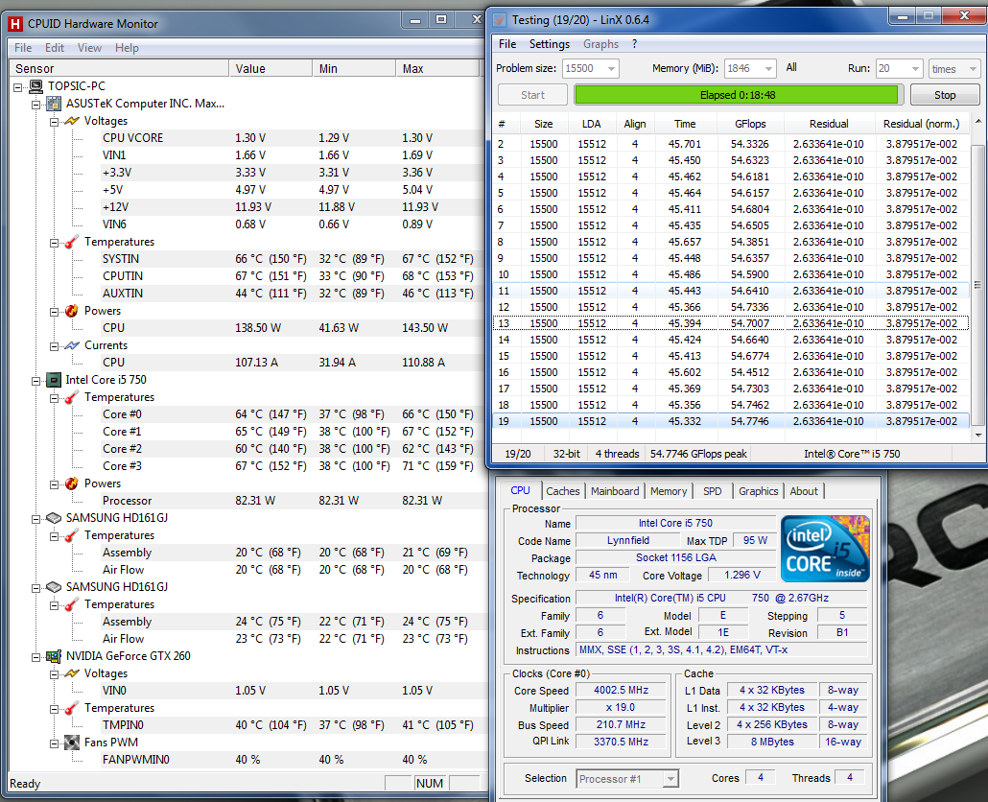Click the green Elapsed progress bar
Screen dimensions: 988x802
(x=738, y=95)
